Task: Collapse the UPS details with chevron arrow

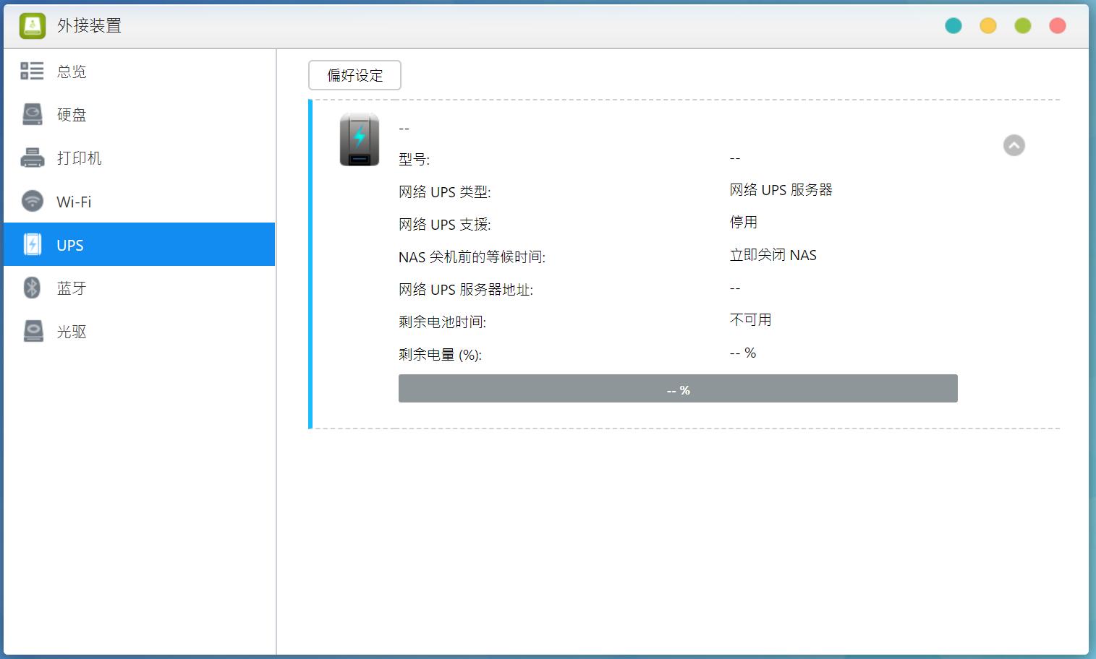Action: pyautogui.click(x=1014, y=145)
